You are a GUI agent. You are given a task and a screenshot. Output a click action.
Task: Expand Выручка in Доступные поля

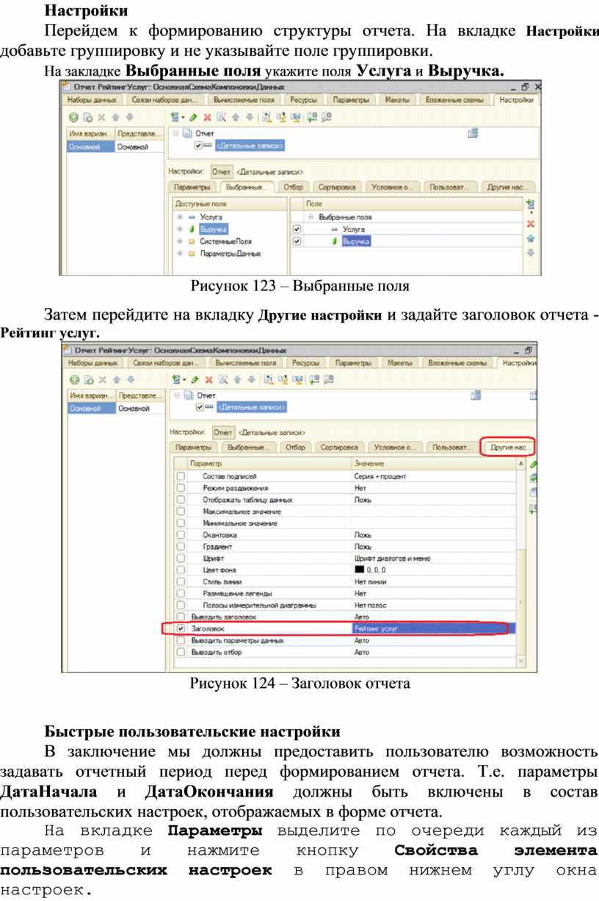tap(180, 229)
